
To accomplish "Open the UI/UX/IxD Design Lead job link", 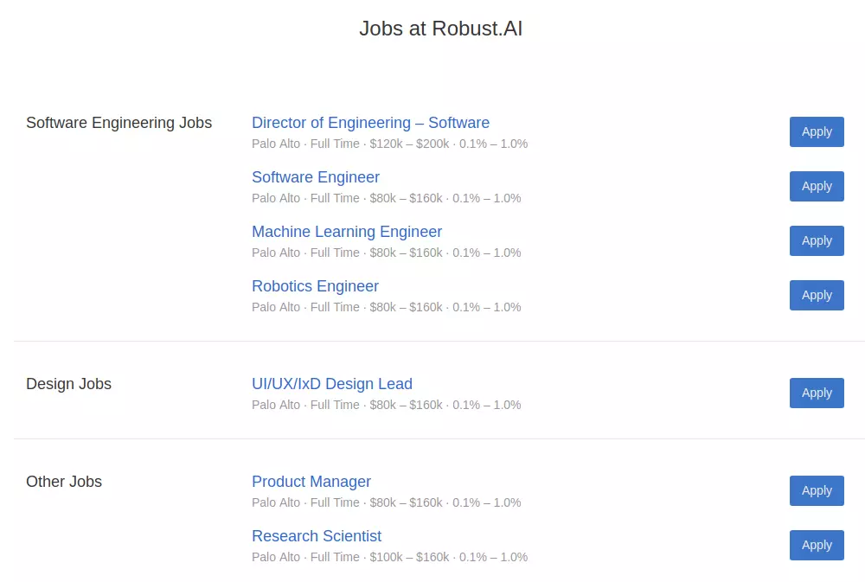I will [331, 384].
